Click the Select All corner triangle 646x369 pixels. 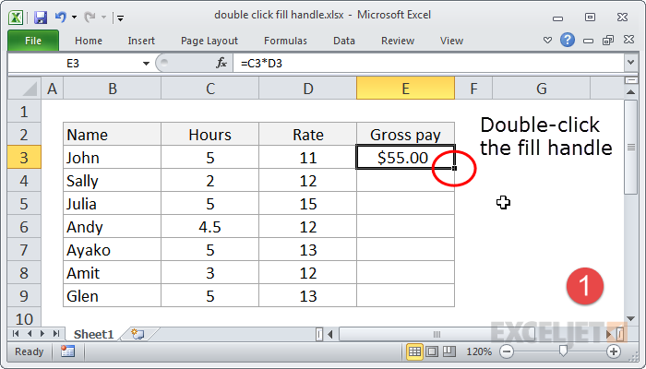pos(25,89)
